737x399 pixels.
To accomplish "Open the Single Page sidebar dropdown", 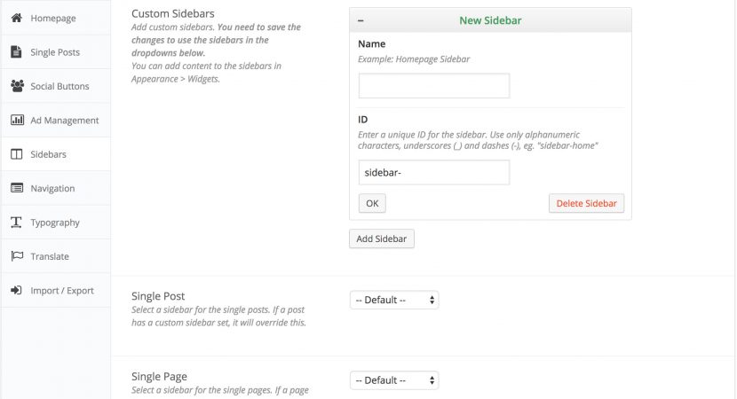I will [x=394, y=380].
